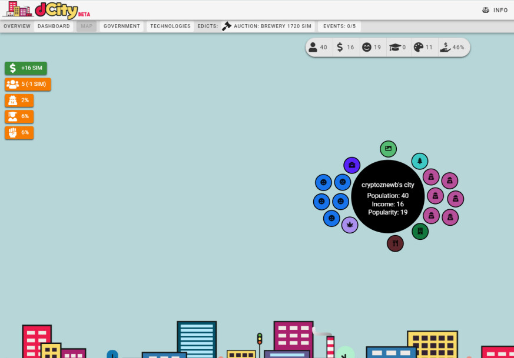The image size is (514, 358).
Task: Open the EVENTS: 0/5 button
Action: tap(339, 26)
